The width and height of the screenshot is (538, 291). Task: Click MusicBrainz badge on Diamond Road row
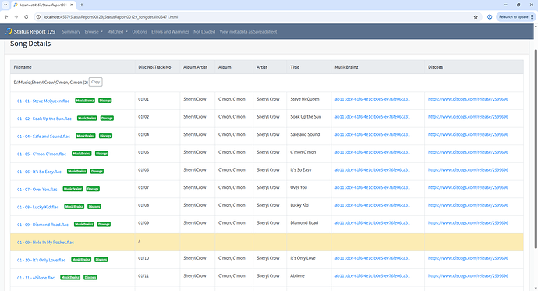click(84, 224)
